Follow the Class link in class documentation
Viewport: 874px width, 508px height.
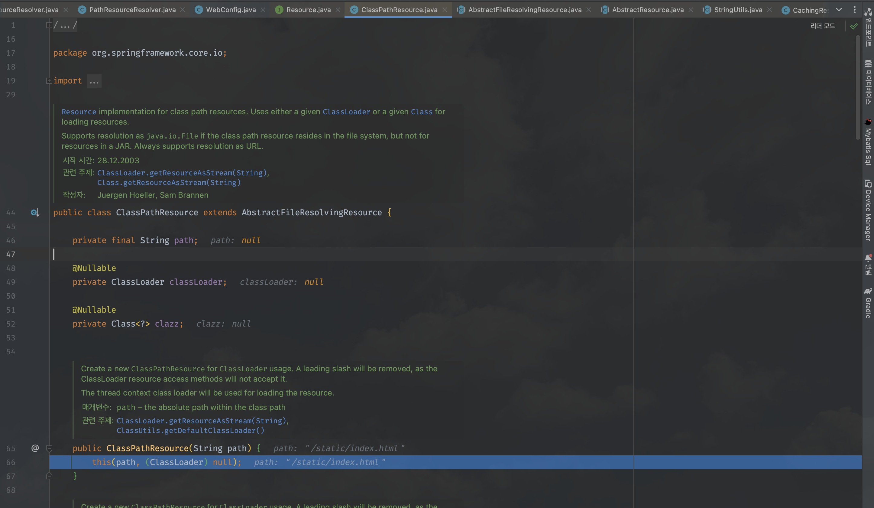pos(422,112)
